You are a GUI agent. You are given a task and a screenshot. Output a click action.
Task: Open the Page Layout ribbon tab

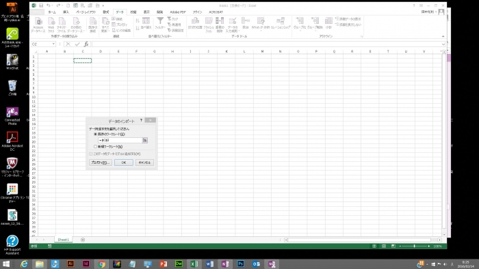[x=86, y=12]
